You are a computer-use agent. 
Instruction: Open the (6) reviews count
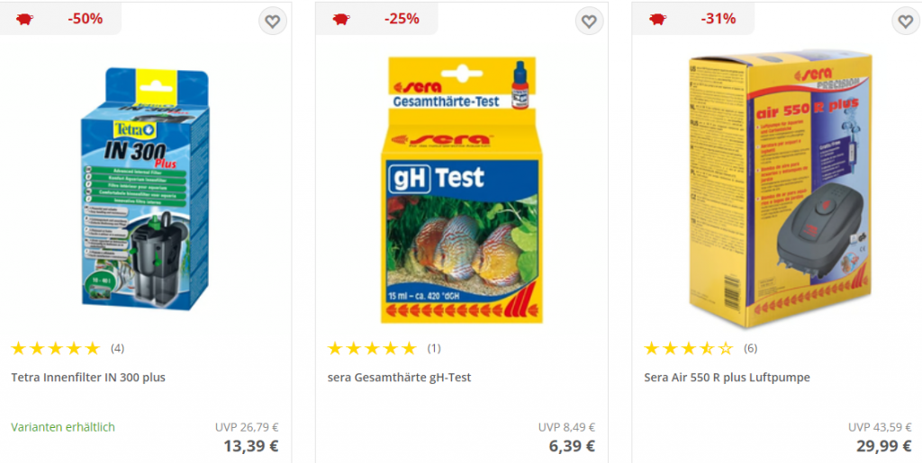click(x=750, y=349)
